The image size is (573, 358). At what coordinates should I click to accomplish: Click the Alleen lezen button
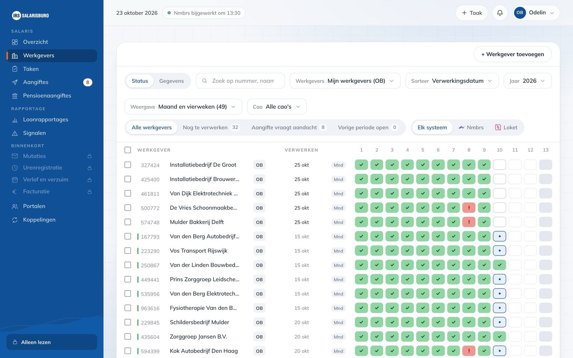point(52,342)
